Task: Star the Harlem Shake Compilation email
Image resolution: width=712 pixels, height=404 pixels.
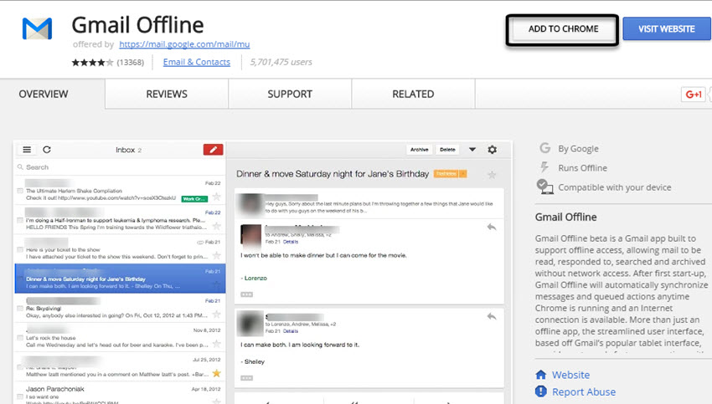Action: [x=217, y=197]
